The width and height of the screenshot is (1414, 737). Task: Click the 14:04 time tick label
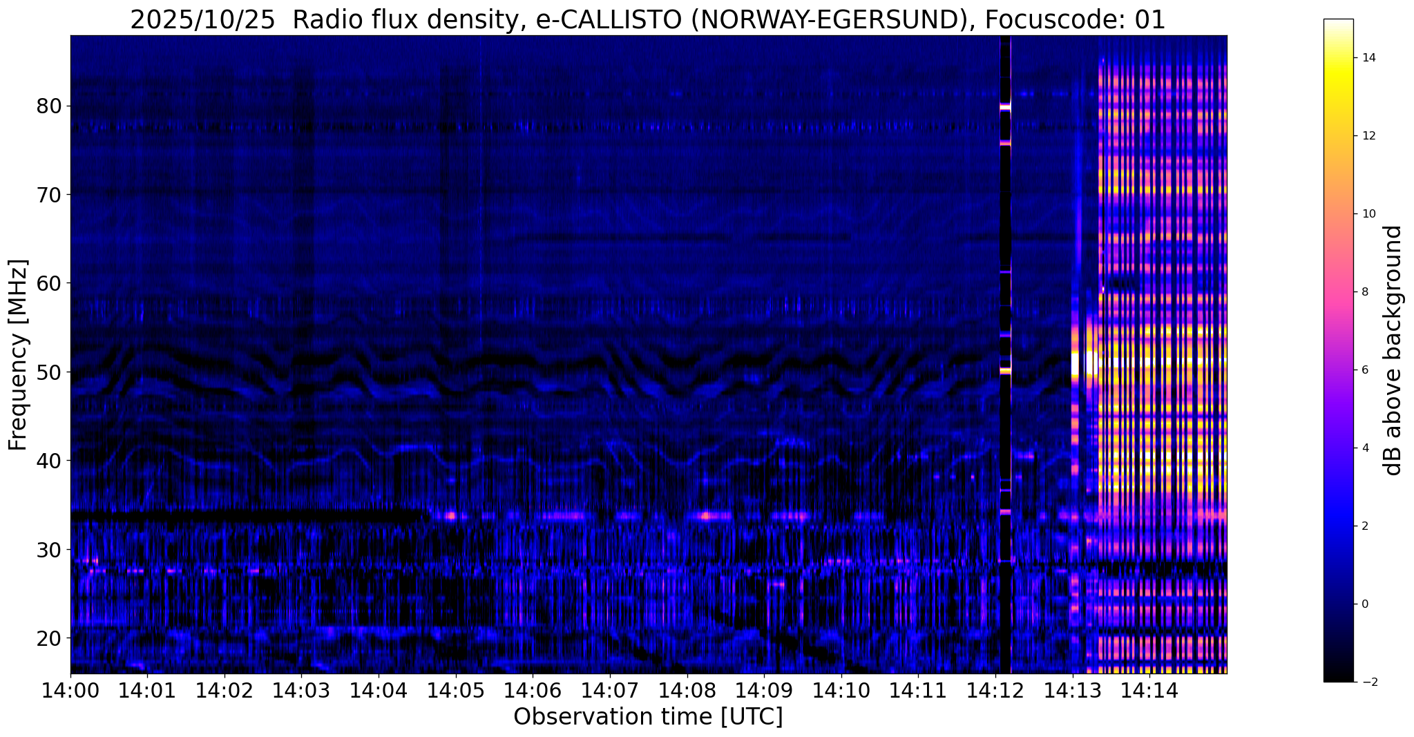tap(379, 690)
